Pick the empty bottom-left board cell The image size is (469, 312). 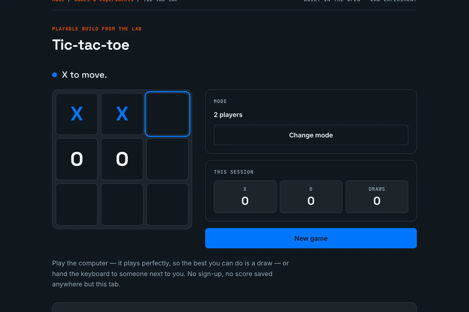coord(77,204)
